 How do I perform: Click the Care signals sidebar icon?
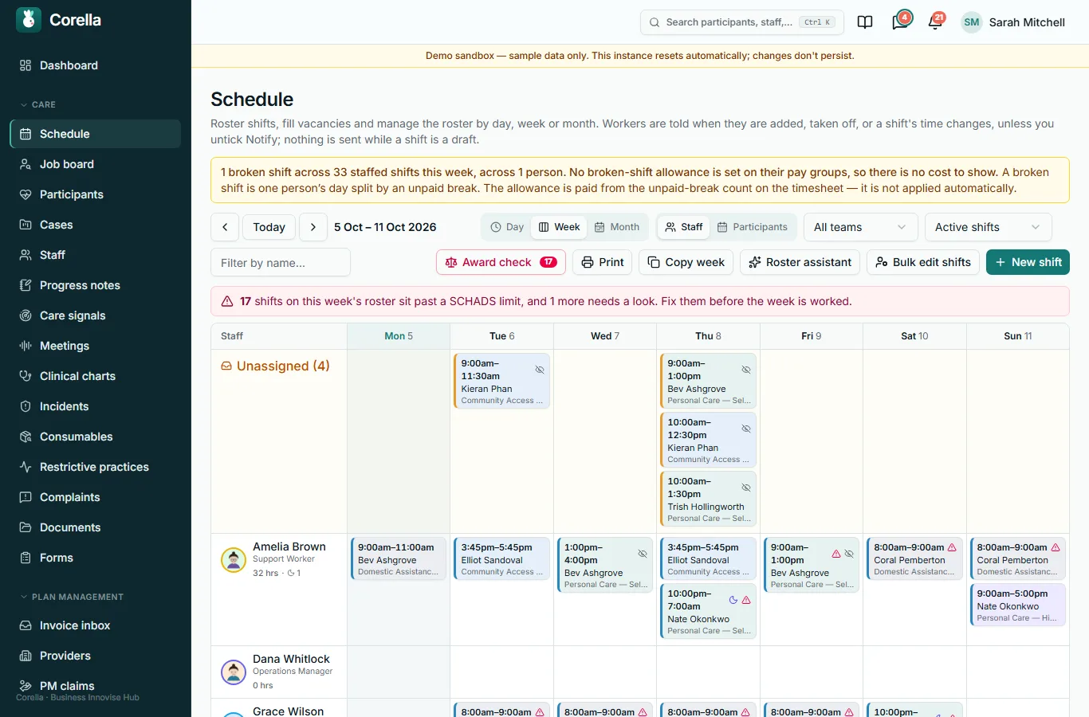click(26, 315)
